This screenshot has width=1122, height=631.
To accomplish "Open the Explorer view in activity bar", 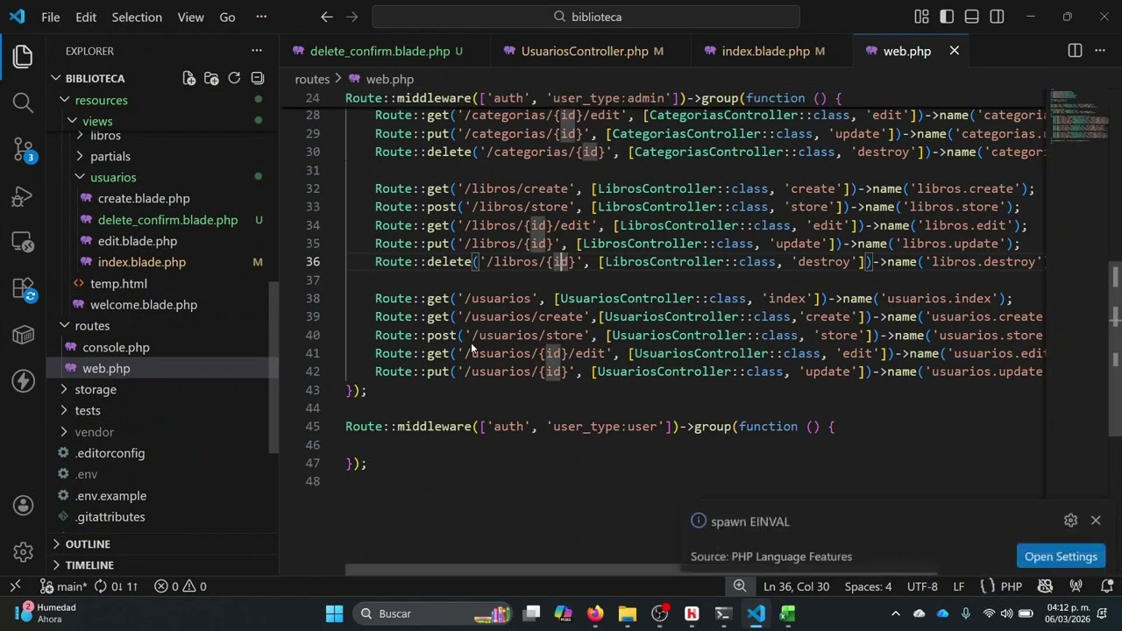I will [24, 57].
